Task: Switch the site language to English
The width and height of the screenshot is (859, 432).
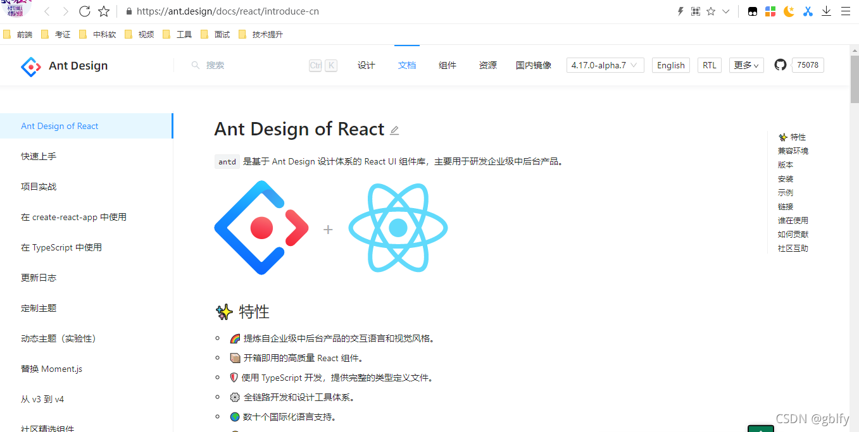Action: point(670,65)
